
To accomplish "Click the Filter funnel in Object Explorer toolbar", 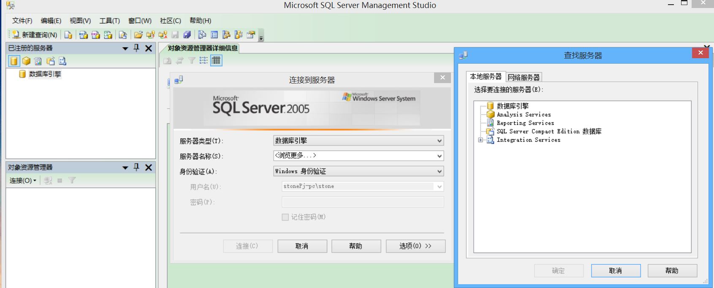I will [x=72, y=180].
